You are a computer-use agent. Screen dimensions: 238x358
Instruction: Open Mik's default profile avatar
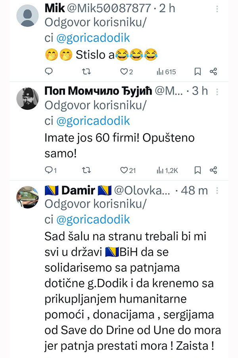click(27, 15)
